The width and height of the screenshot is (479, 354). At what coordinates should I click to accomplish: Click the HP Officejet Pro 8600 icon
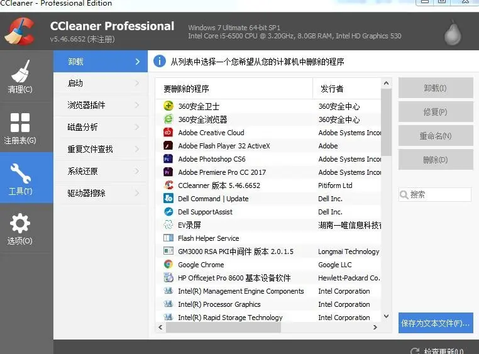click(x=168, y=277)
